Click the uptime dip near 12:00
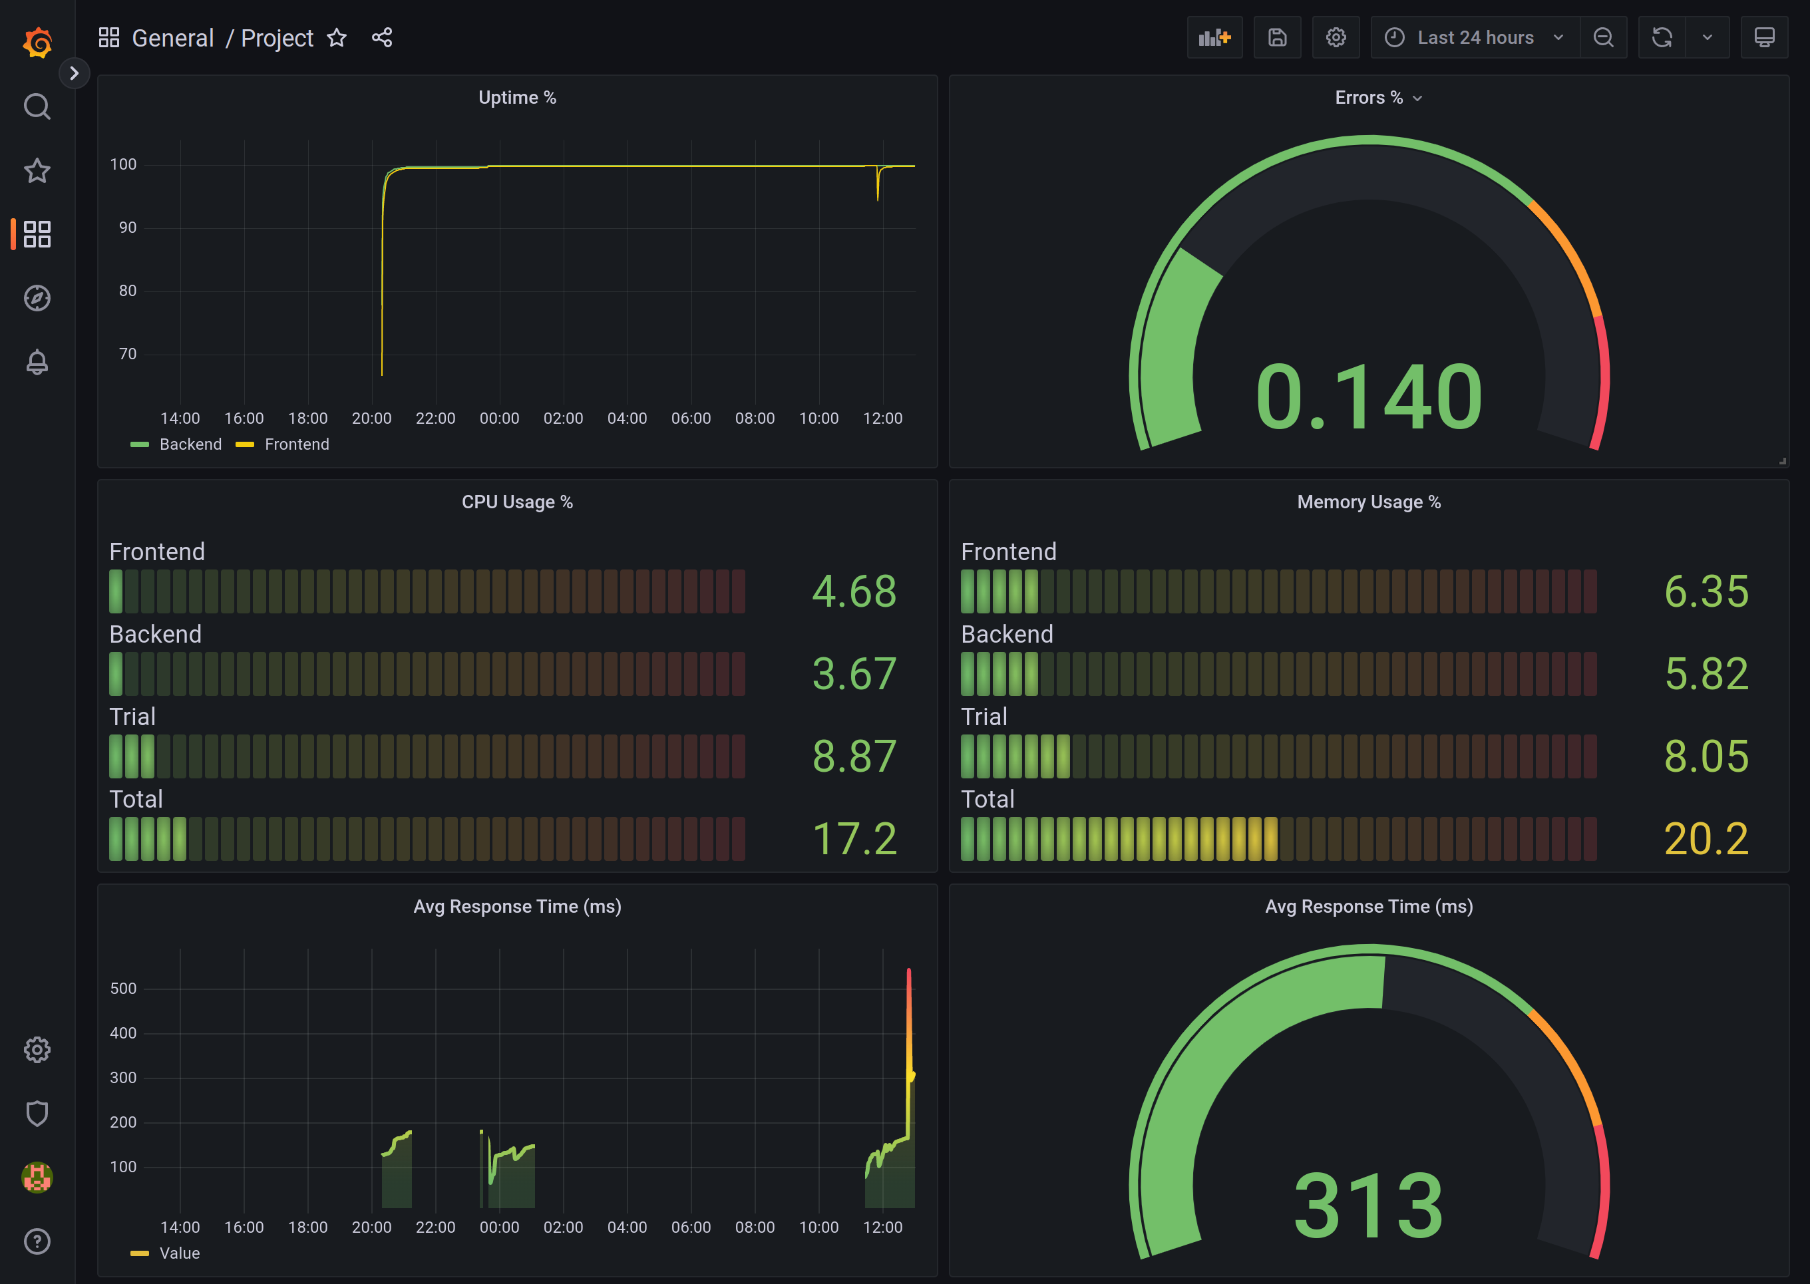The width and height of the screenshot is (1810, 1284). pos(878,184)
